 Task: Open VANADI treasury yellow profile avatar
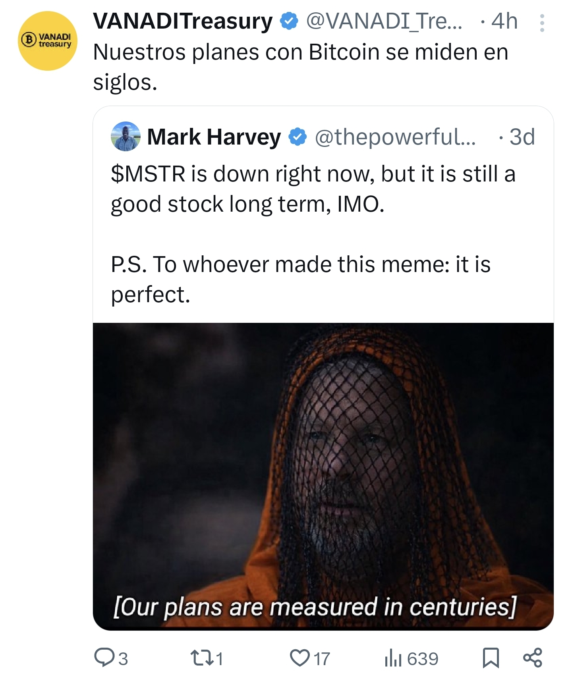48,41
